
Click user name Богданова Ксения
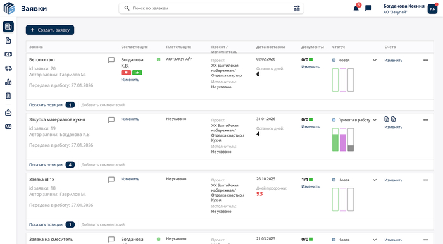click(x=404, y=6)
